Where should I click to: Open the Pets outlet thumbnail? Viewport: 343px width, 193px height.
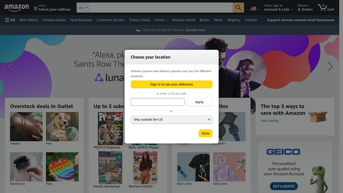point(62,127)
